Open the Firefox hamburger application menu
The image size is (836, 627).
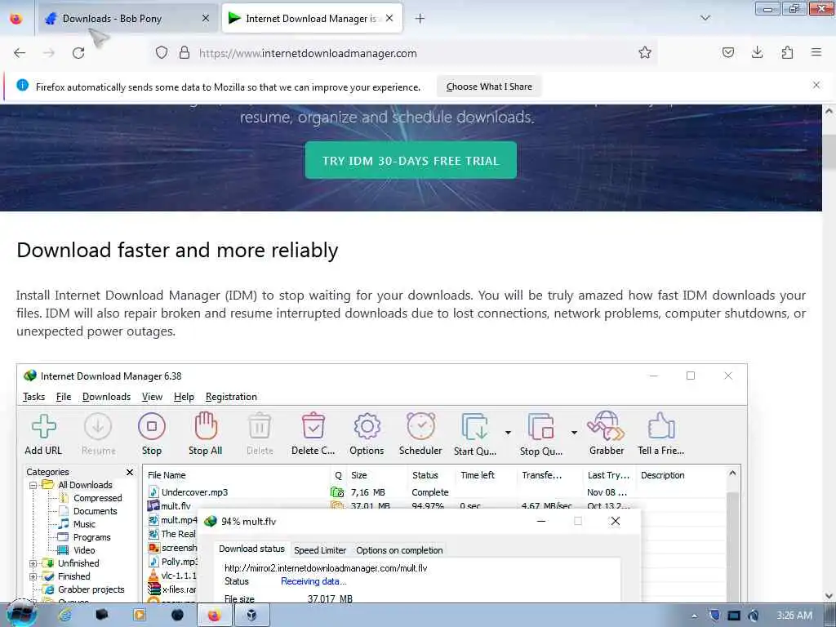[816, 52]
